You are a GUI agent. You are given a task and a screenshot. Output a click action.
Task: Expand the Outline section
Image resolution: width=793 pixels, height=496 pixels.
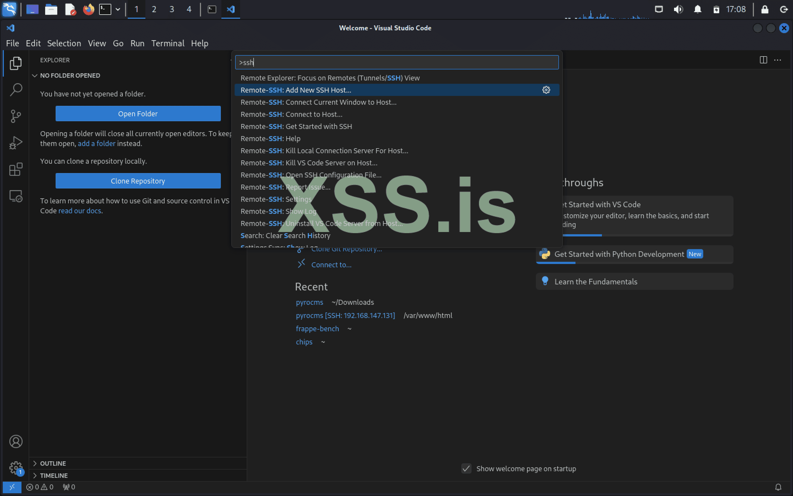(53, 463)
